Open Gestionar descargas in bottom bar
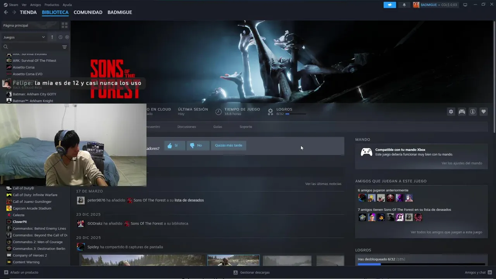496x279 pixels. click(251, 272)
